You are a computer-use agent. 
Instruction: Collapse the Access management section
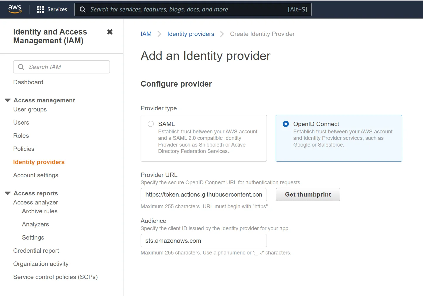pyautogui.click(x=7, y=100)
